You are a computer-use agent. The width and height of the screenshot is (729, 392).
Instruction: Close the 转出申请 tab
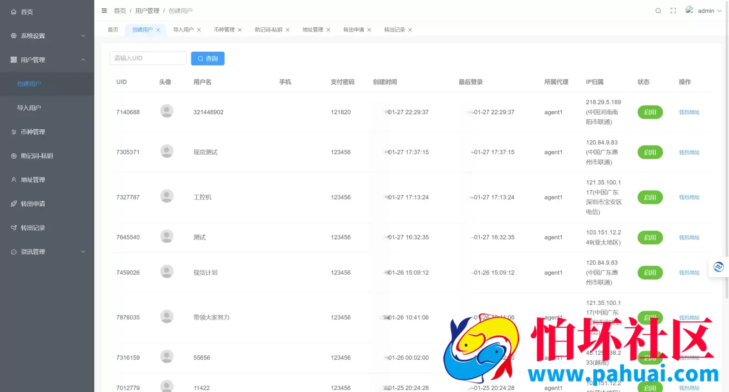click(369, 30)
